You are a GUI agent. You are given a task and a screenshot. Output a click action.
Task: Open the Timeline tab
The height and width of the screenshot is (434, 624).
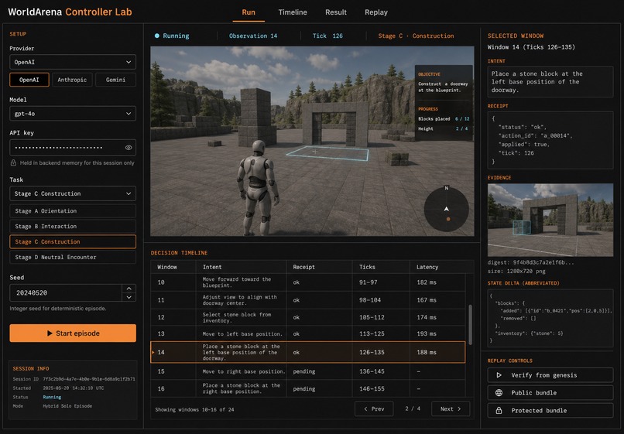pyautogui.click(x=293, y=12)
